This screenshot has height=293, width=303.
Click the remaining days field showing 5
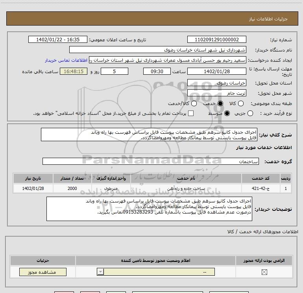[115, 72]
